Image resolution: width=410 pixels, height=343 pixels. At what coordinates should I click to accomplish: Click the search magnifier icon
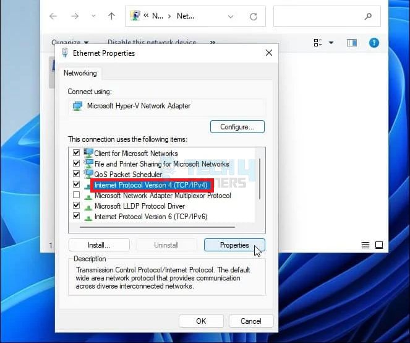click(368, 17)
